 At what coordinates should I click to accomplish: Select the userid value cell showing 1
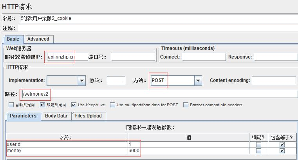pos(188,144)
